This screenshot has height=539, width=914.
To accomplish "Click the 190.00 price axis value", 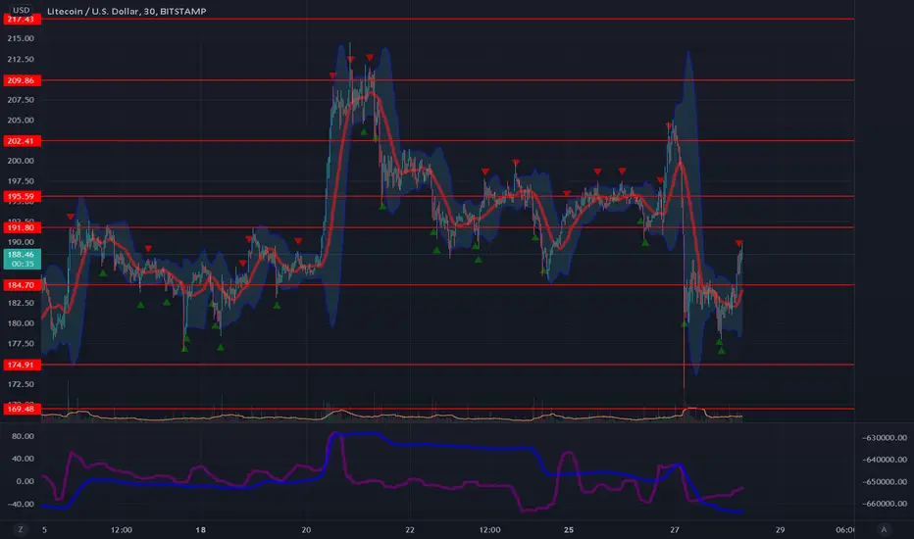I will click(21, 242).
